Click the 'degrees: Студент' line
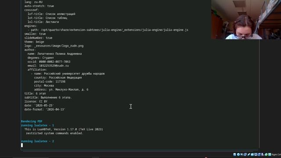This screenshot has height=158, width=281. coord(41,57)
